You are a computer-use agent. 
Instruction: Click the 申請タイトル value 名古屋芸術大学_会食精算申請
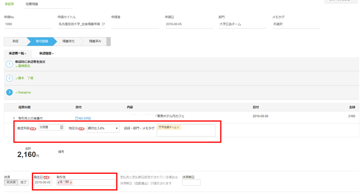point(82,24)
